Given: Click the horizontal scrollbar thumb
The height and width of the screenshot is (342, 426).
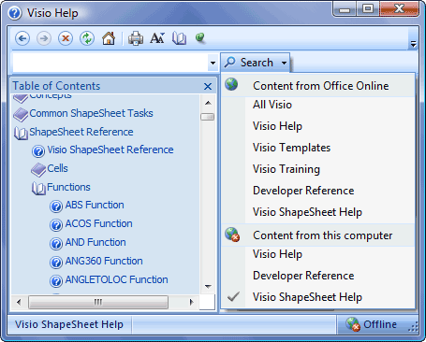Looking at the screenshot, I should pos(98,302).
